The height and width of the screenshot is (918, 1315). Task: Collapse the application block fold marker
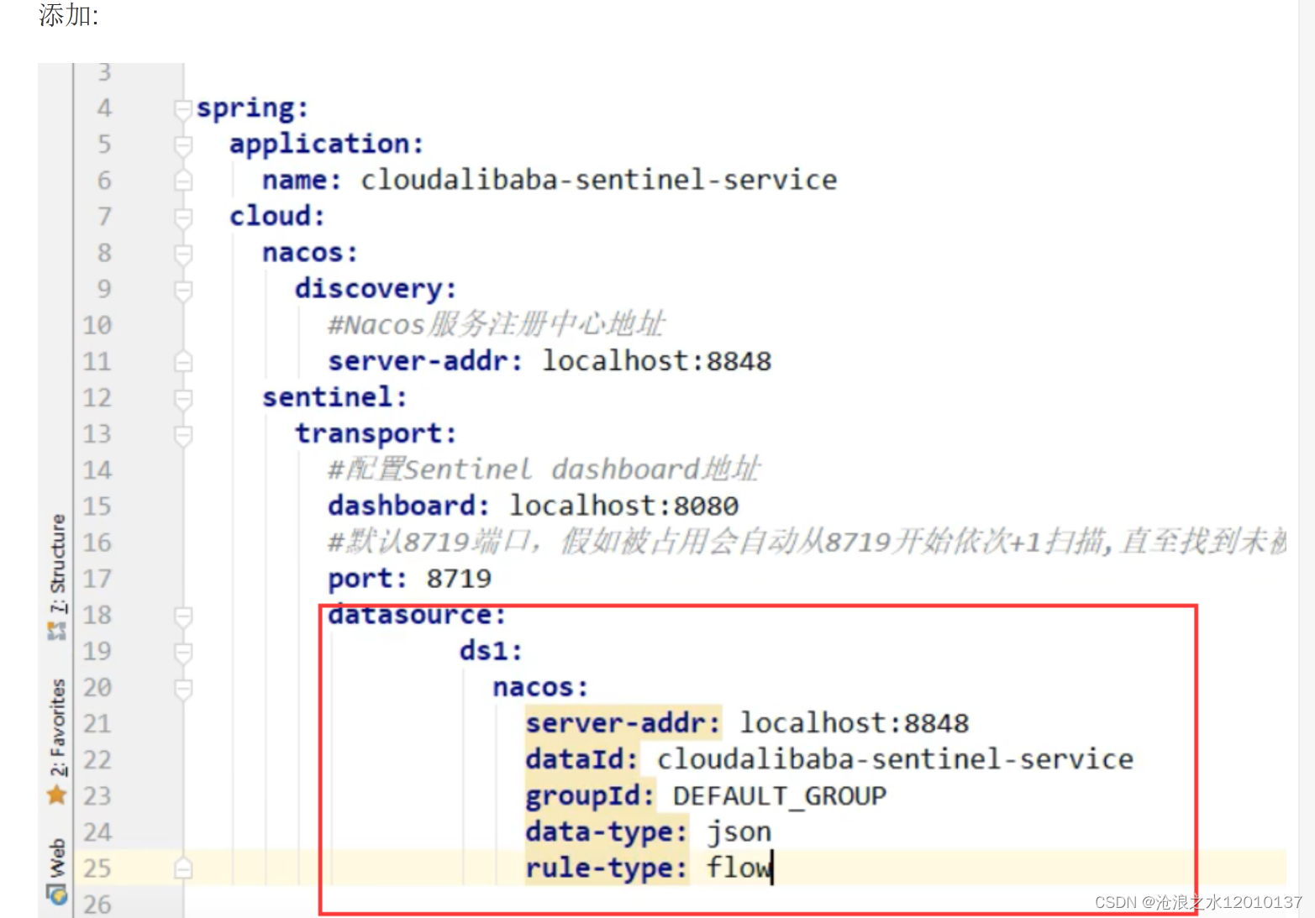click(182, 144)
